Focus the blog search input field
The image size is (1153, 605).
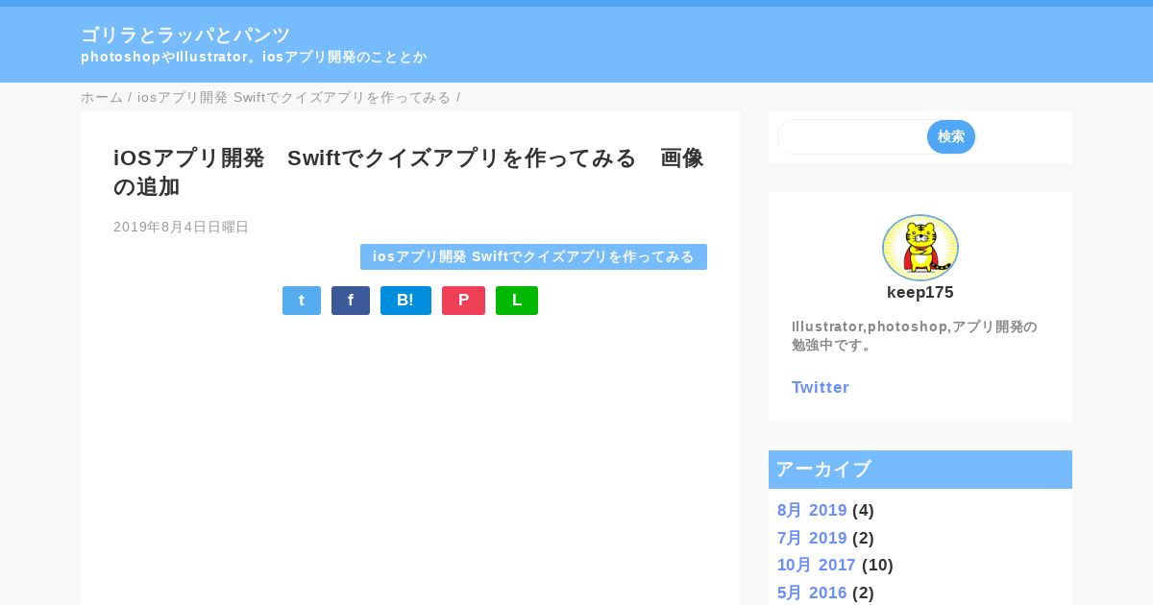tap(852, 137)
